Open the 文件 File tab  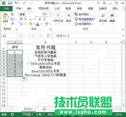click(6, 8)
